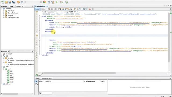Toggle Bookmark icon in the editor toolbar
This screenshot has width=172, height=97.
[x=80, y=9]
